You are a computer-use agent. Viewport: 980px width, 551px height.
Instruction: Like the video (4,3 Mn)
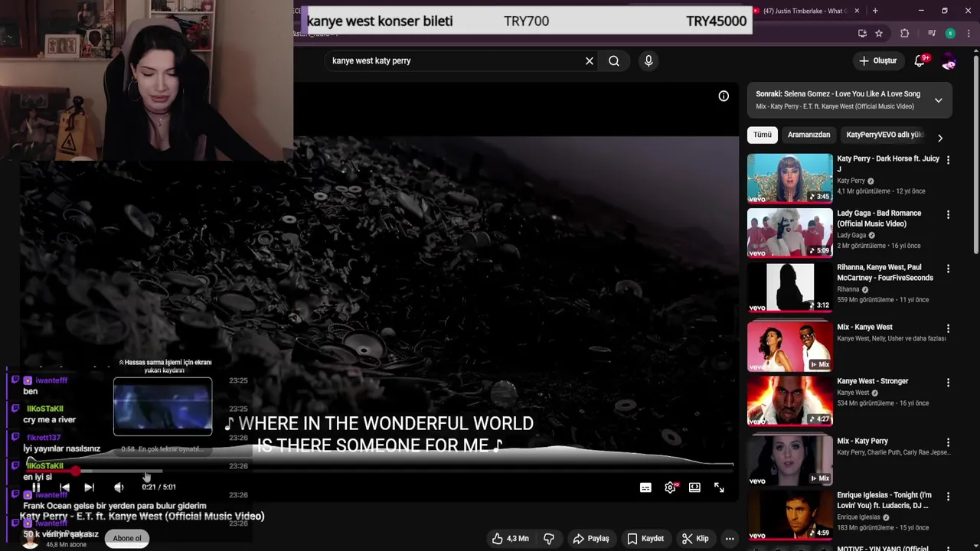(511, 539)
